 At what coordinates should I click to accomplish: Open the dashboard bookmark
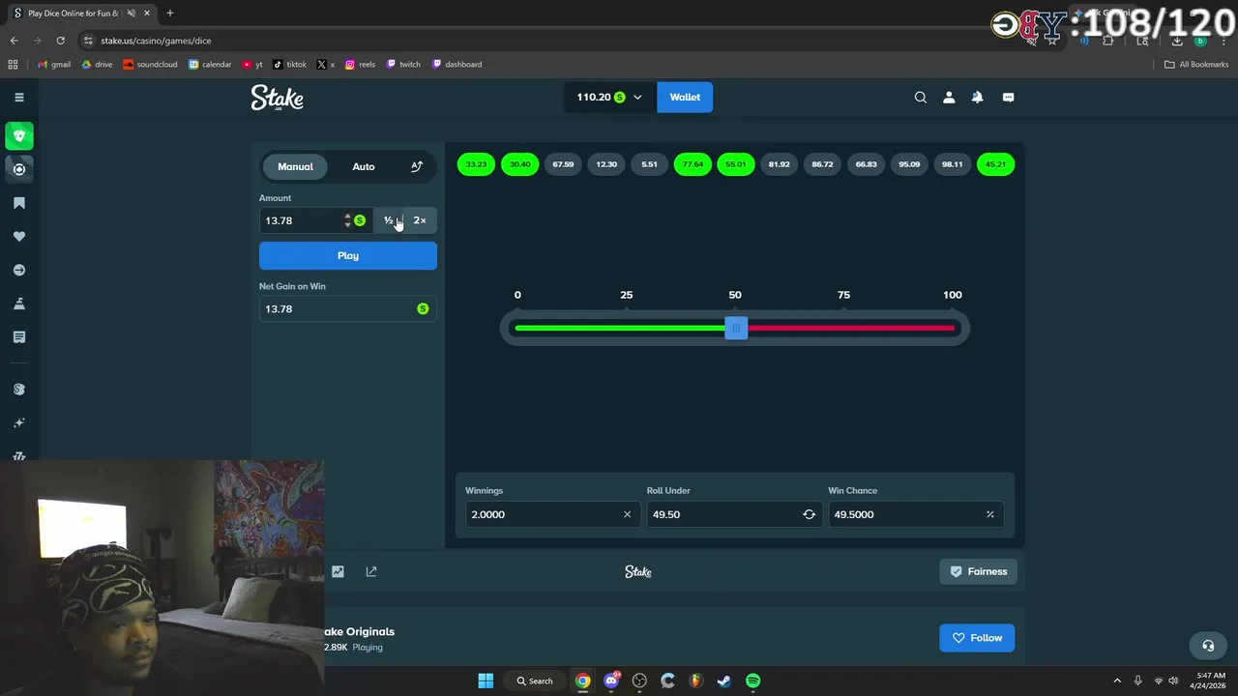click(457, 65)
